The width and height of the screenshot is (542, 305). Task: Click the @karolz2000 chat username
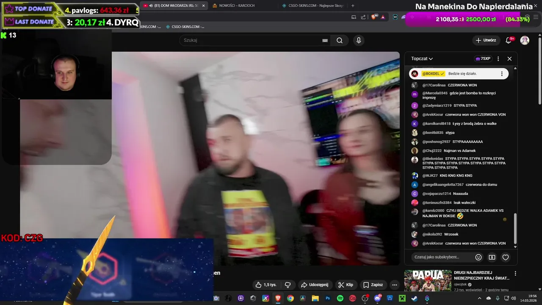point(433,211)
